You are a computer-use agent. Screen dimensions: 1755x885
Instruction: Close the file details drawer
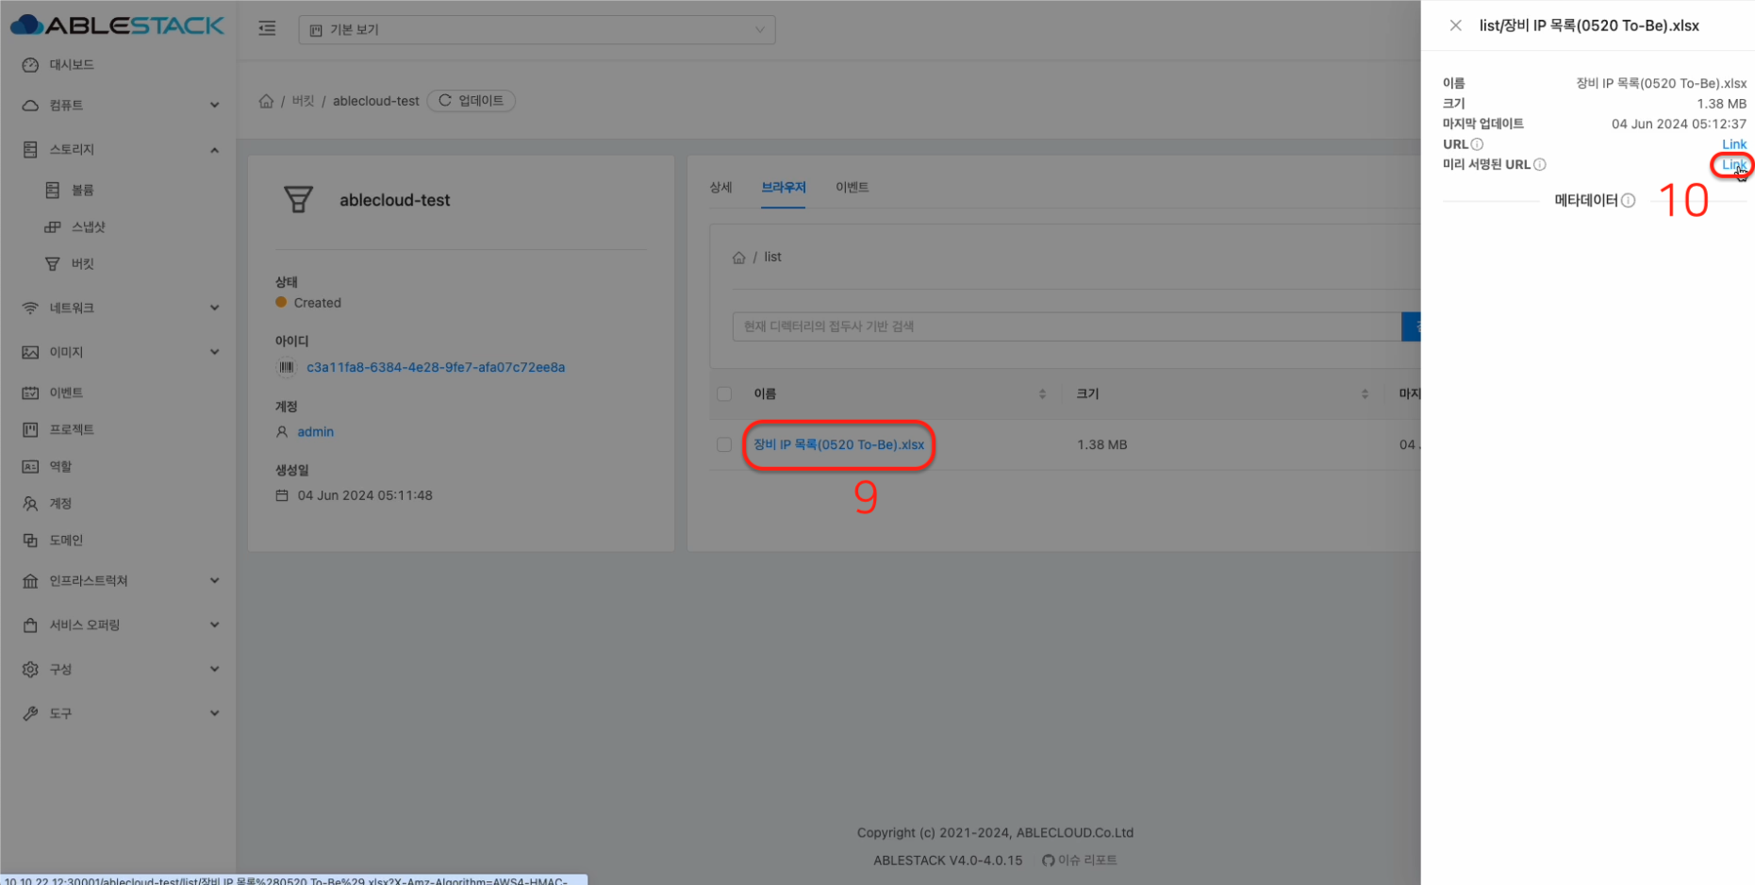(x=1456, y=25)
